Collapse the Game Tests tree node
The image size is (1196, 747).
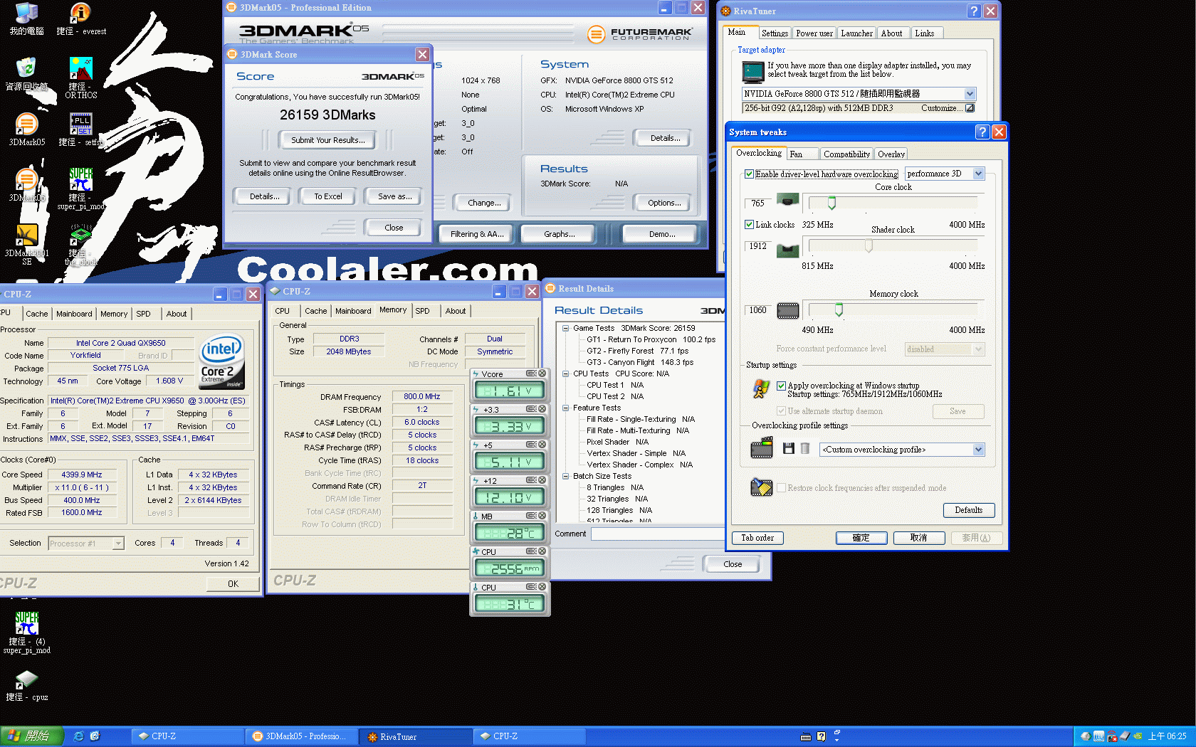coord(565,329)
